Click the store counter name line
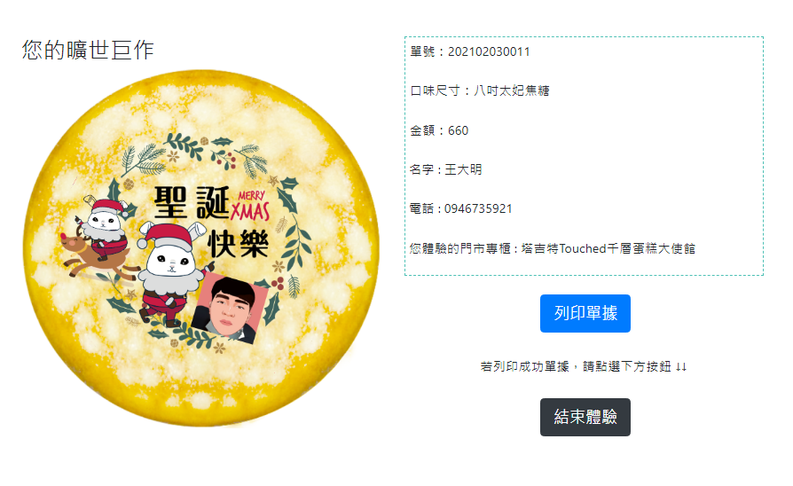 point(553,249)
